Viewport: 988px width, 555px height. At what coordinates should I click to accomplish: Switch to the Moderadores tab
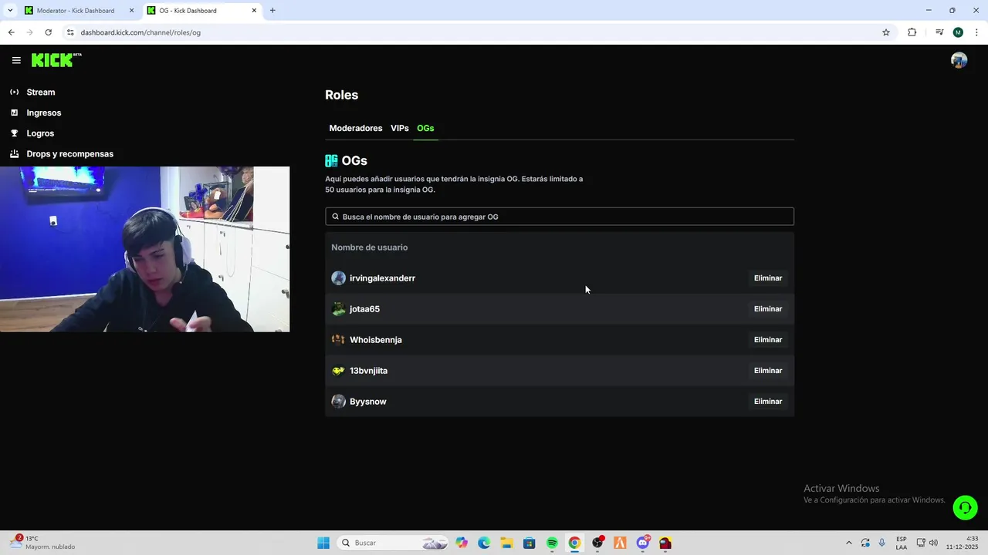356,128
